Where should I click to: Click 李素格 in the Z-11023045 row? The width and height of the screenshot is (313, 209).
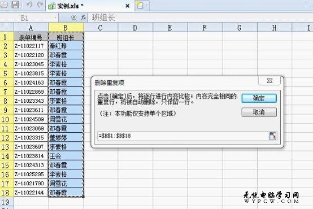click(x=66, y=64)
